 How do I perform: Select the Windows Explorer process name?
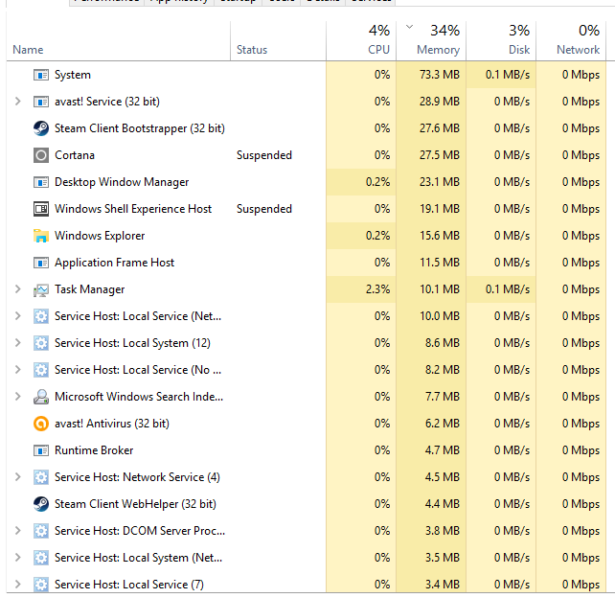(100, 236)
